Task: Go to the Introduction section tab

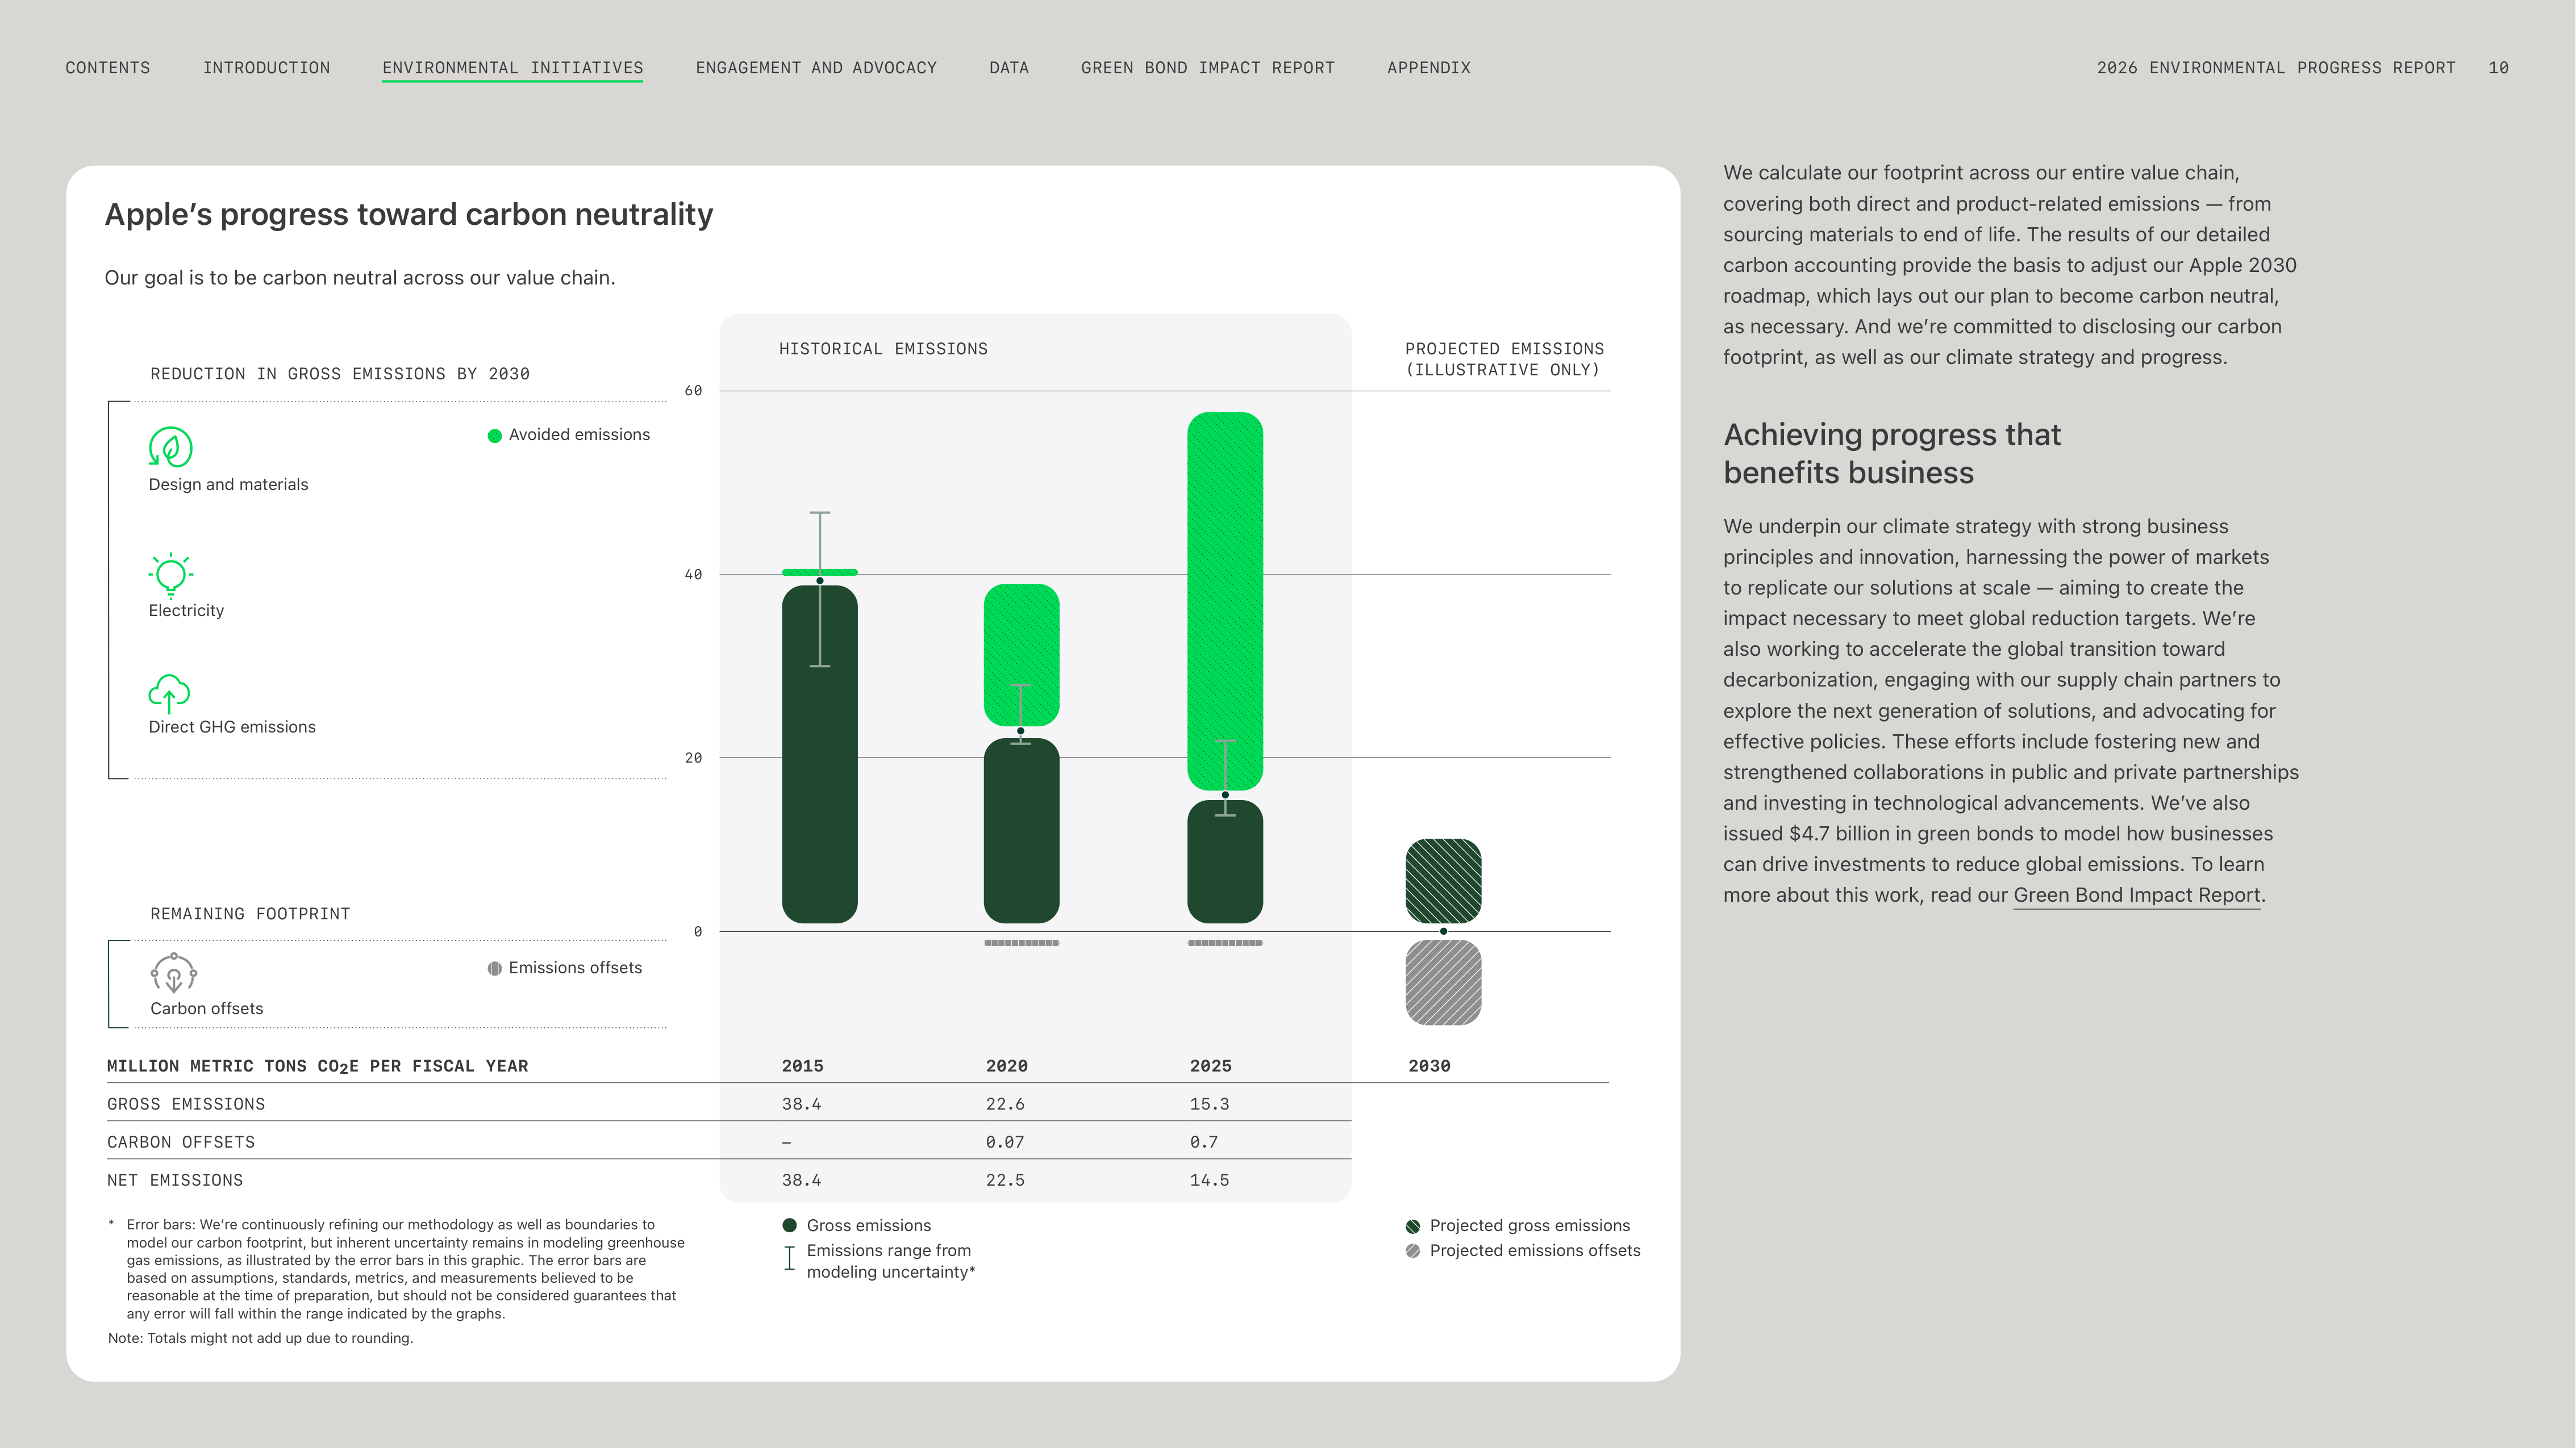Action: point(266,68)
